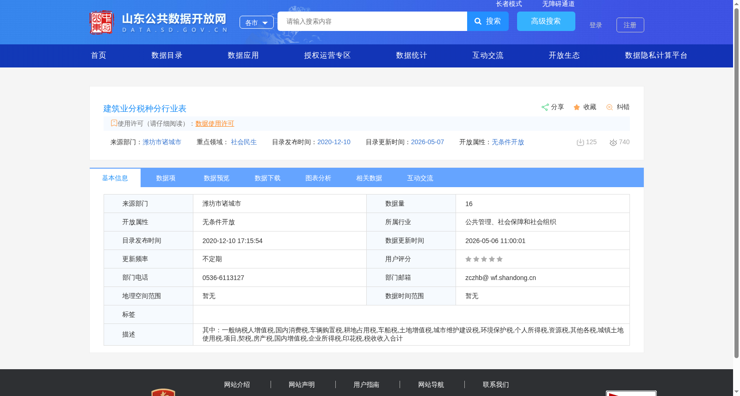
Task: Switch to 长者模式 elder mode
Action: (509, 4)
